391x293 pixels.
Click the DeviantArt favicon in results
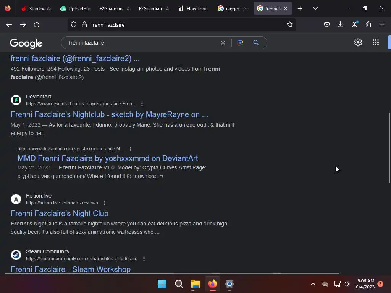click(16, 100)
